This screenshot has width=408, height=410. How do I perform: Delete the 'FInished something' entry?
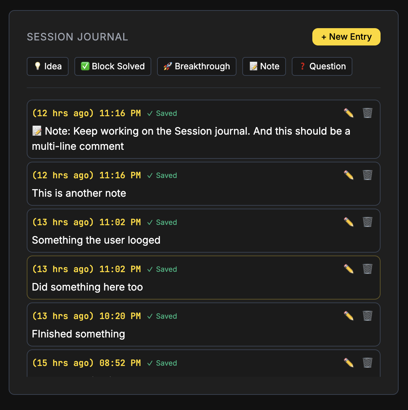point(368,316)
